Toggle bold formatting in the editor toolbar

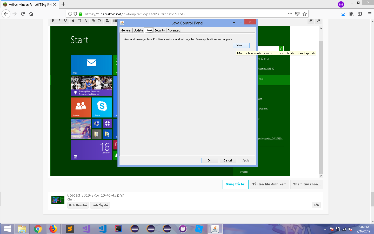coord(53,21)
